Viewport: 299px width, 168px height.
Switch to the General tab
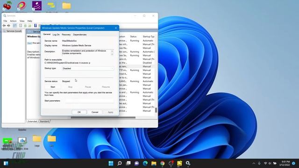coord(47,34)
